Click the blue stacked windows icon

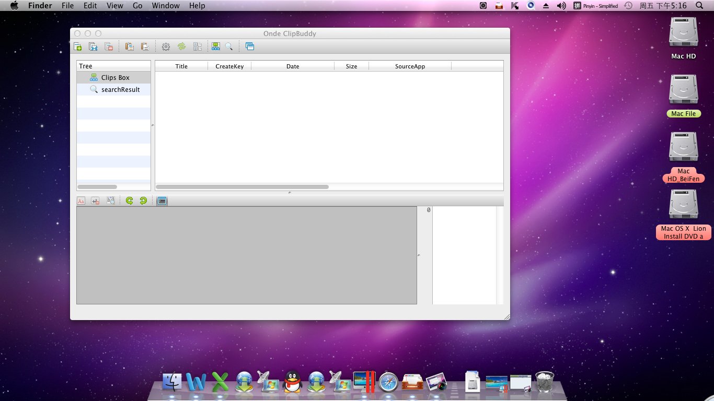pos(249,46)
